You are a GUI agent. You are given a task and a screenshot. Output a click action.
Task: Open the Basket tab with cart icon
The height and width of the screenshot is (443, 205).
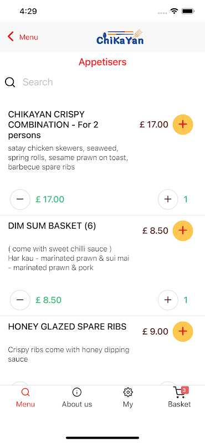180,398
